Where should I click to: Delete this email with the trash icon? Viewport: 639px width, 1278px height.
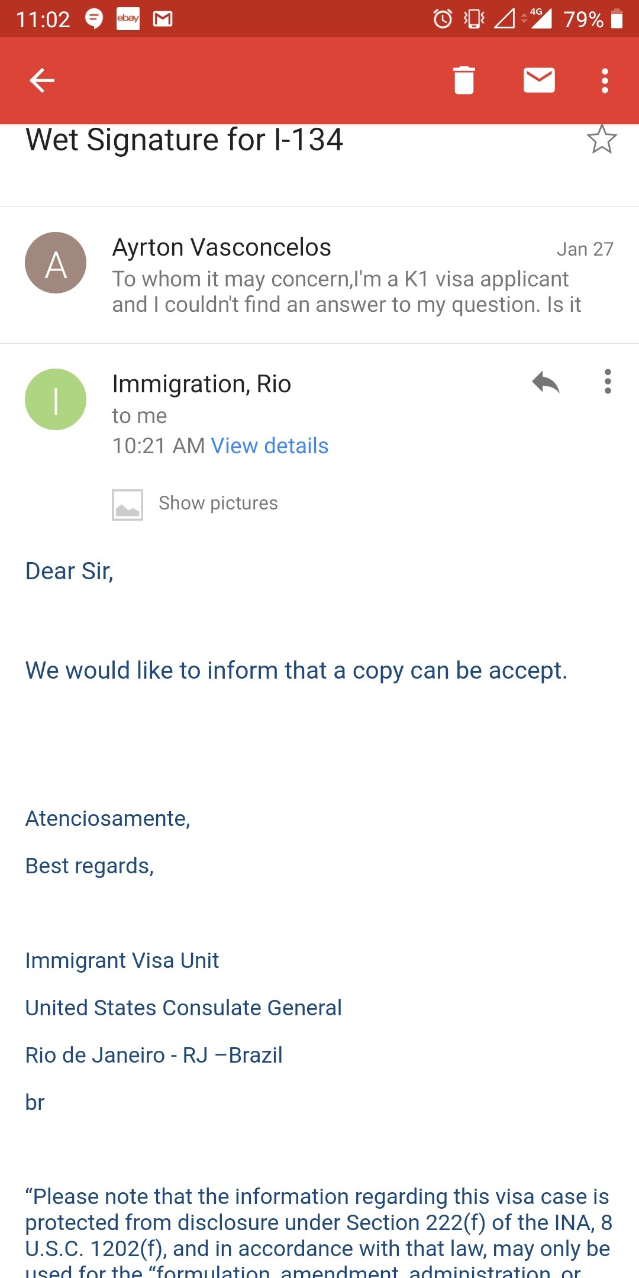point(464,80)
